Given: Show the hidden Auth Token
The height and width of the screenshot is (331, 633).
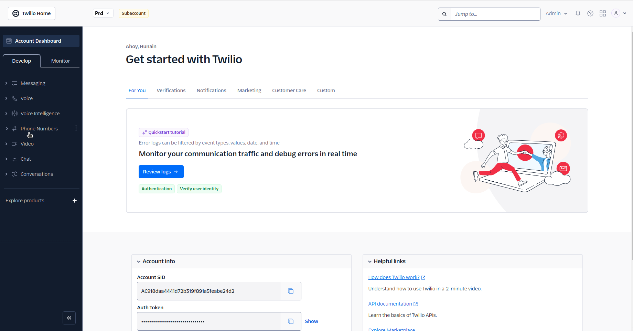Looking at the screenshot, I should click(x=311, y=321).
